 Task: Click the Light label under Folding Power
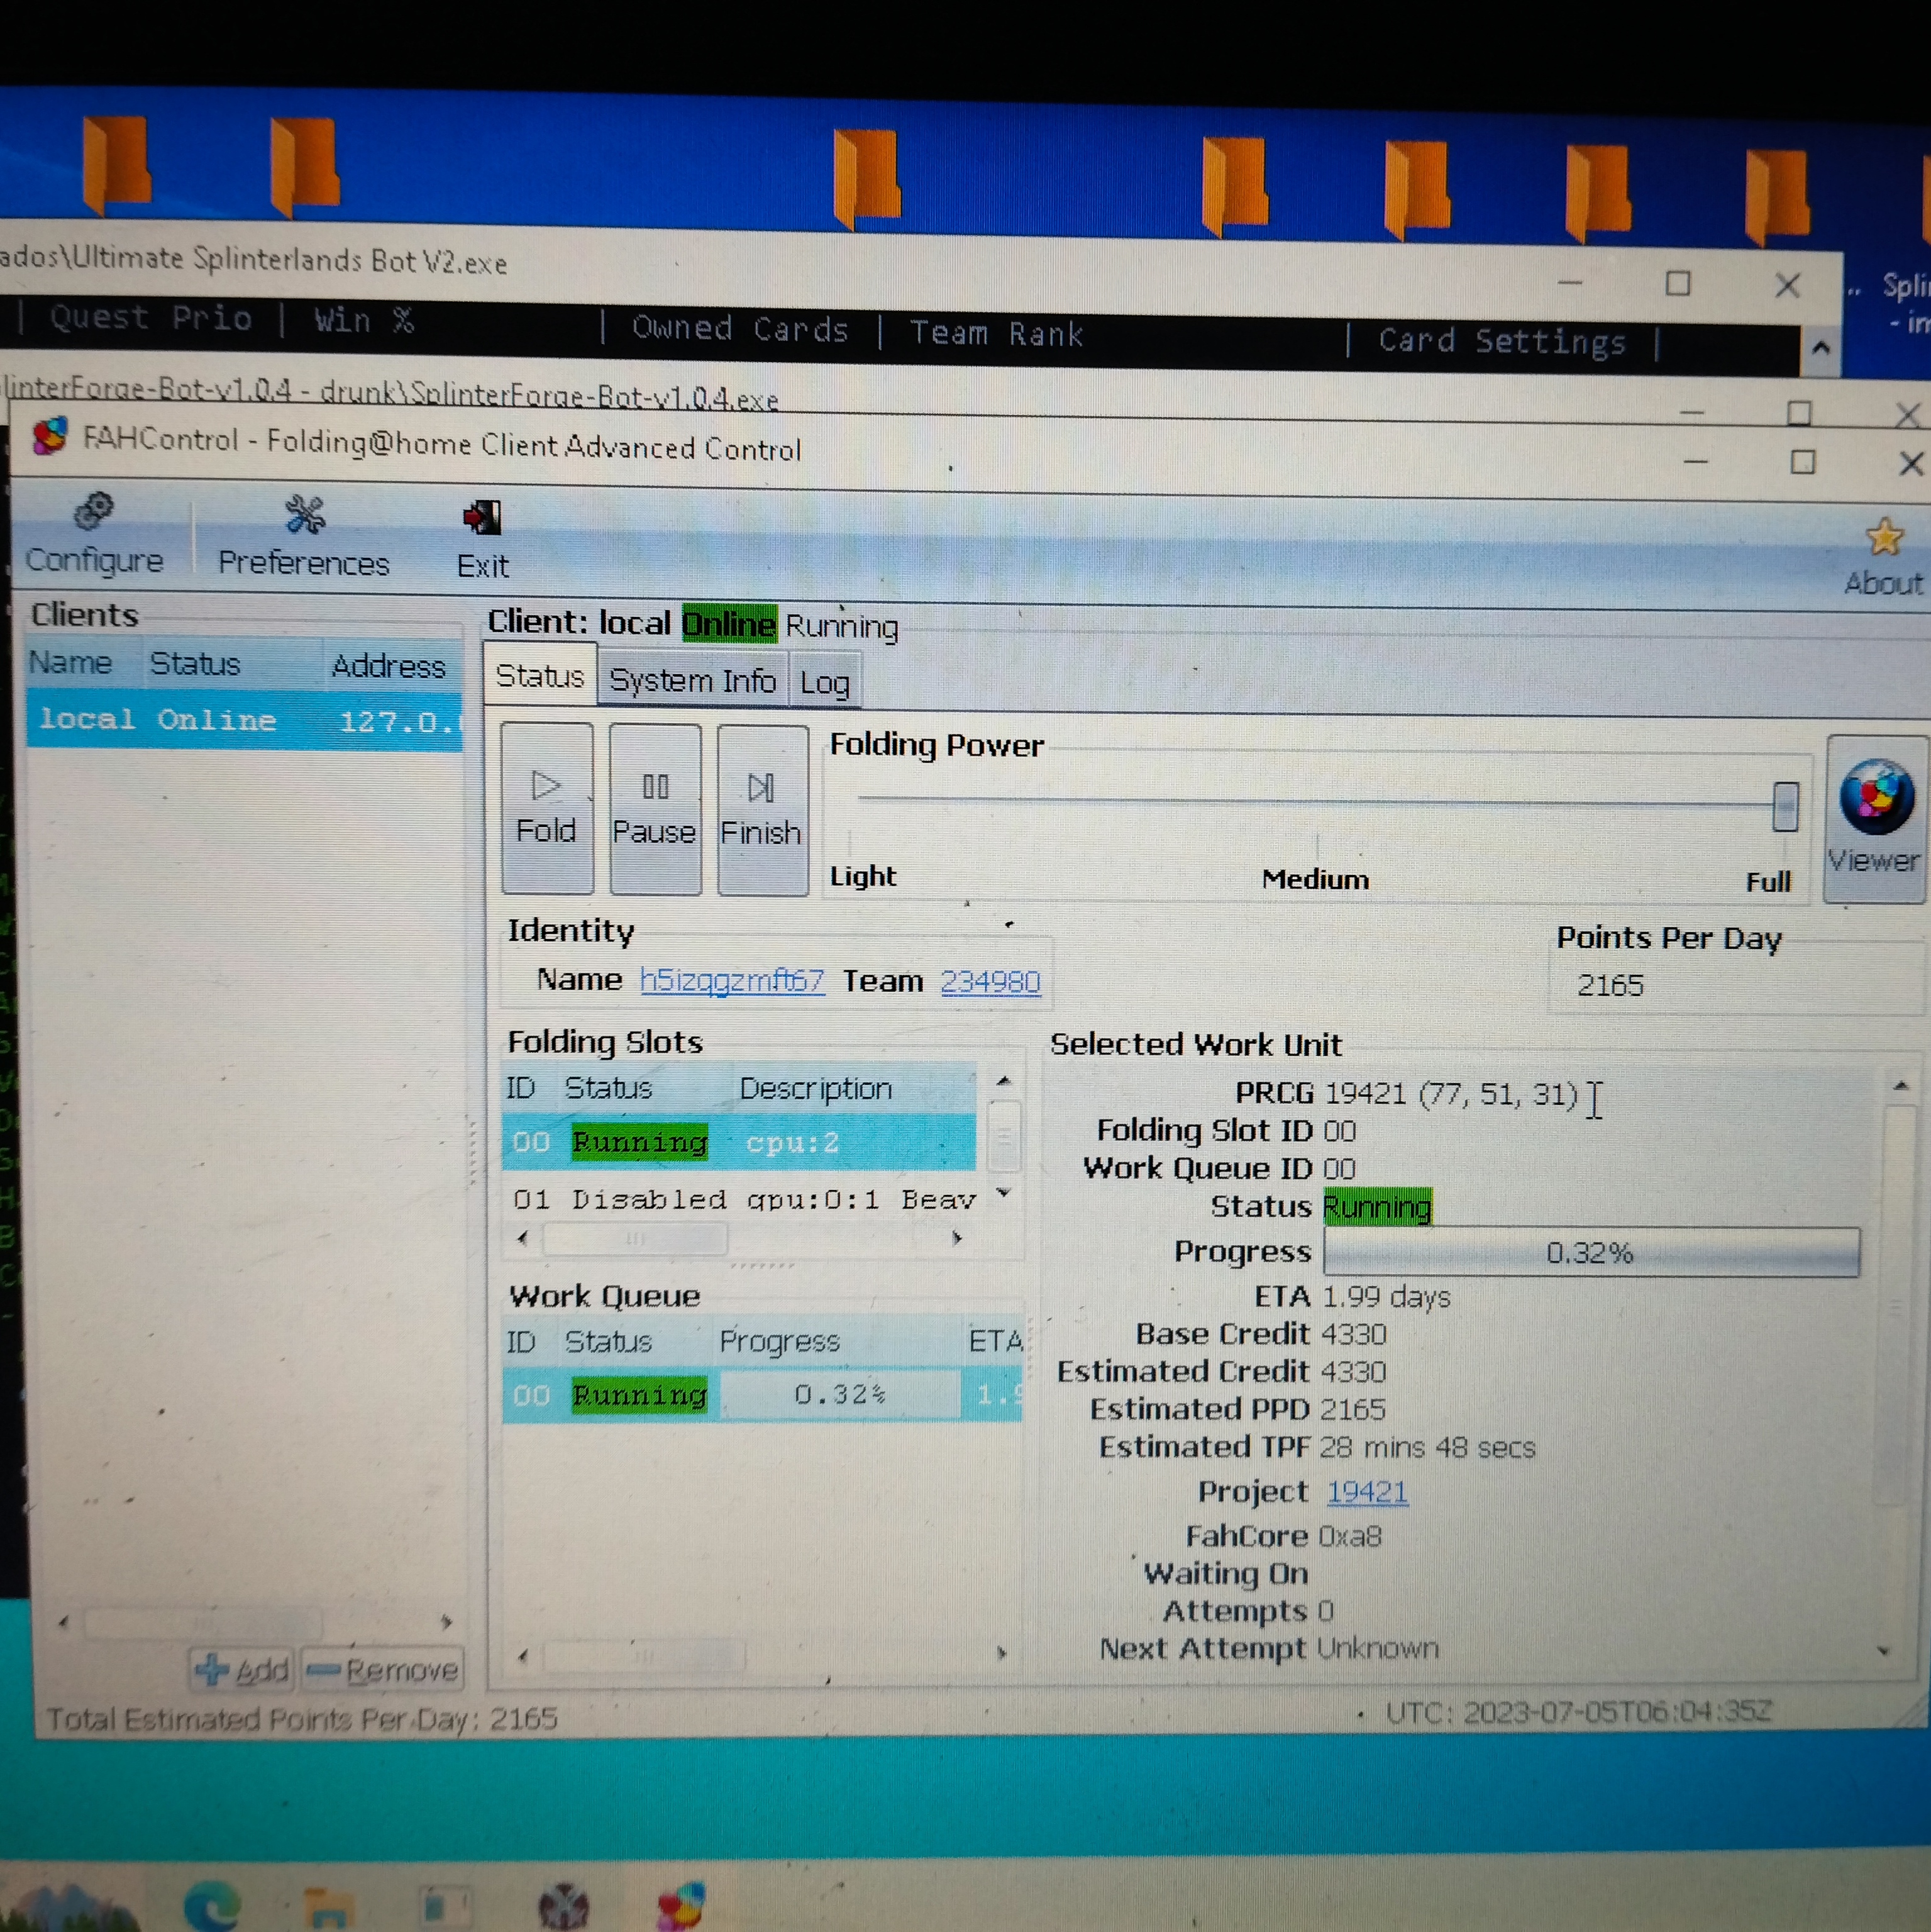point(863,876)
